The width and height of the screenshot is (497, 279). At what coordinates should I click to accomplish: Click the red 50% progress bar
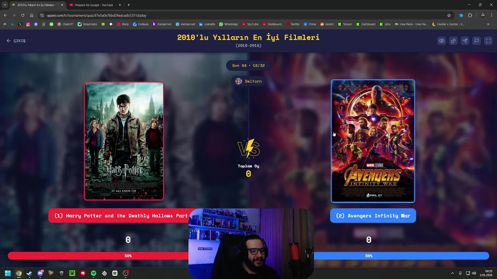[x=98, y=256]
